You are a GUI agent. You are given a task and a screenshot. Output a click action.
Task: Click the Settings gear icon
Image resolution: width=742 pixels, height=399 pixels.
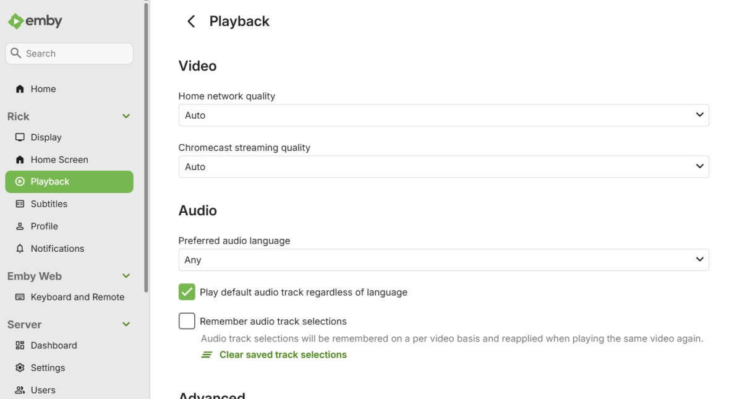coord(20,367)
